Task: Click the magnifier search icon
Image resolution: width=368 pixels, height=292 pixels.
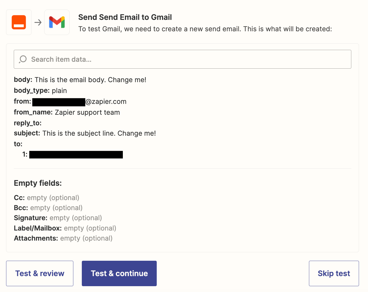Action: coord(23,59)
